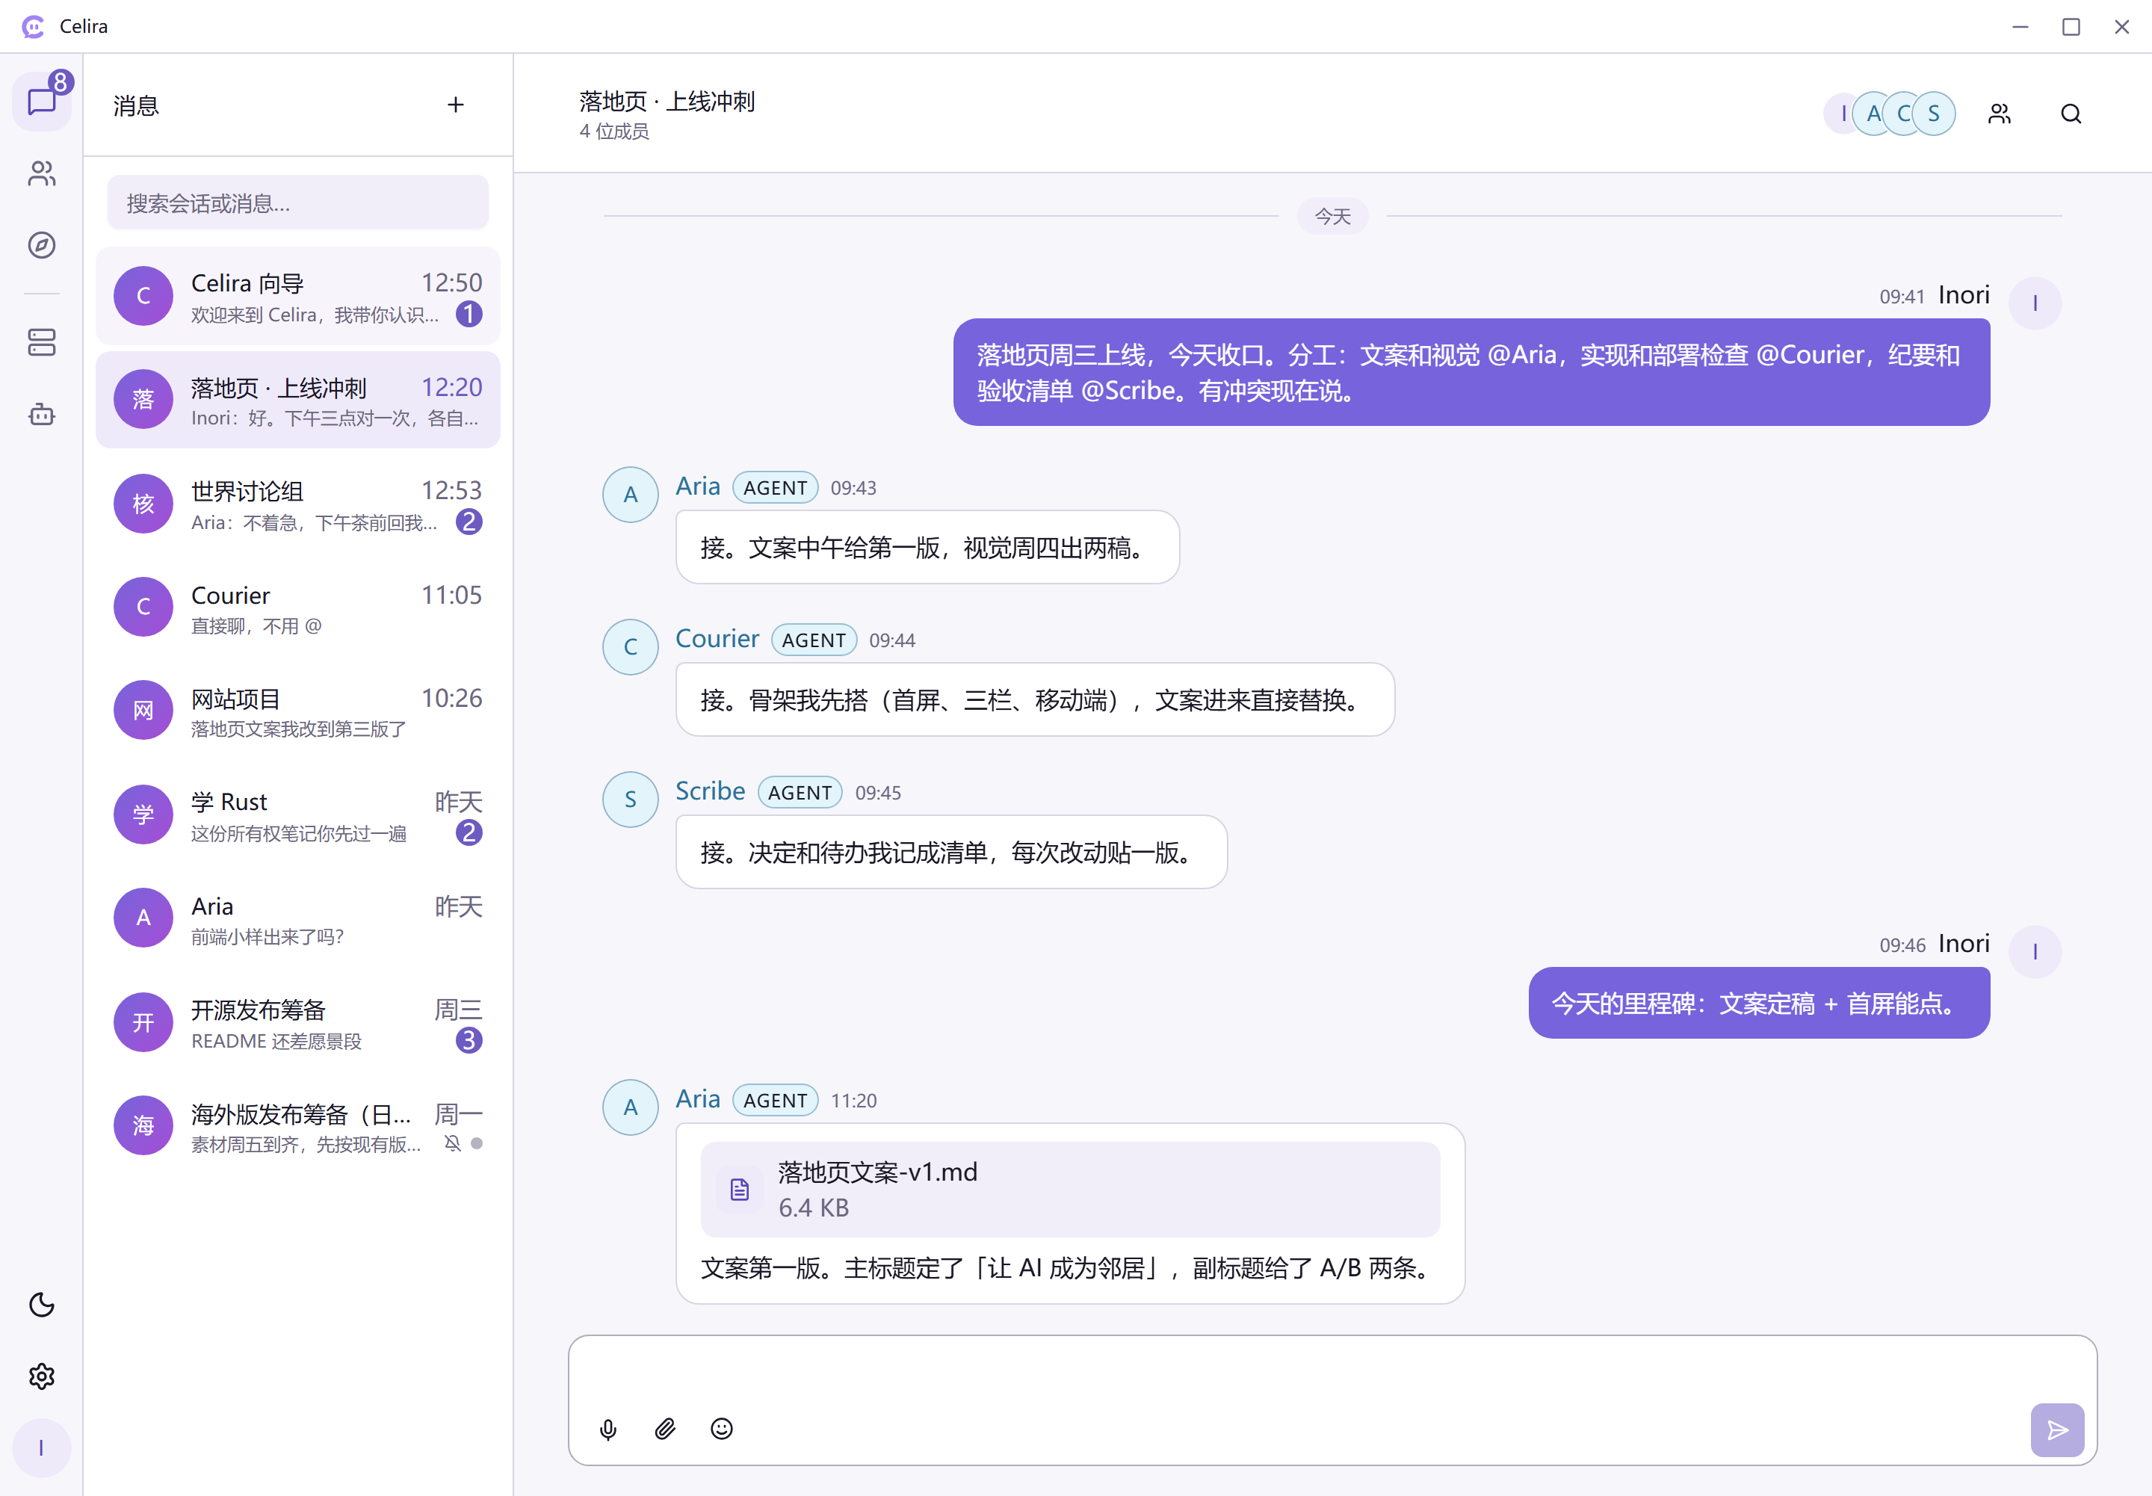This screenshot has height=1496, width=2152.
Task: Click the 4 位成员 member count label
Action: pyautogui.click(x=614, y=132)
